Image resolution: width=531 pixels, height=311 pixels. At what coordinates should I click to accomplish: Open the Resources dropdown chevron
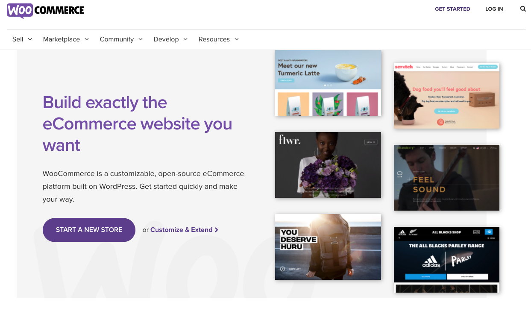(x=237, y=39)
